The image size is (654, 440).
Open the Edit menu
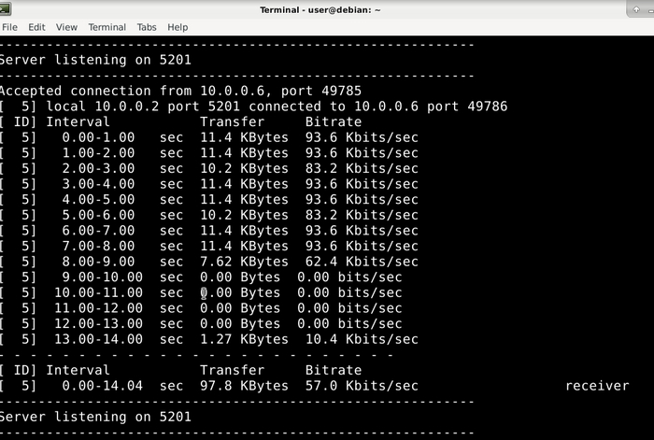click(x=36, y=27)
